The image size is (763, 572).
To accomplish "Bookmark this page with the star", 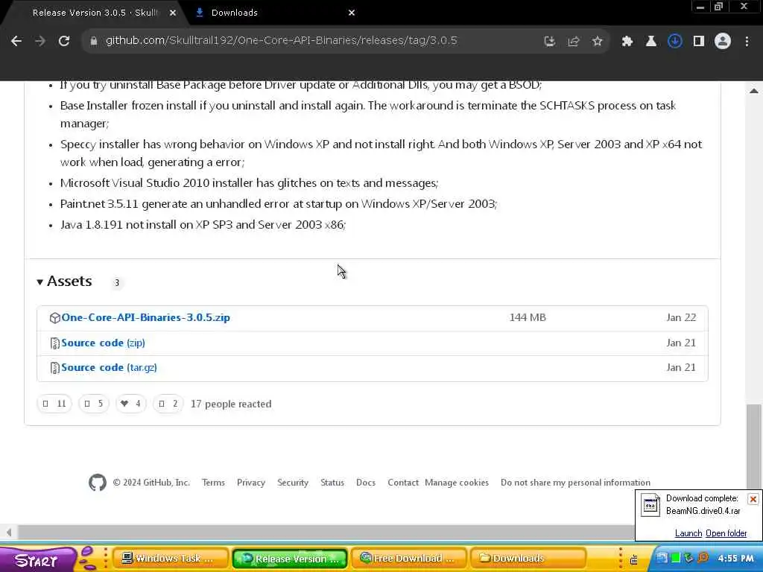I will click(597, 42).
